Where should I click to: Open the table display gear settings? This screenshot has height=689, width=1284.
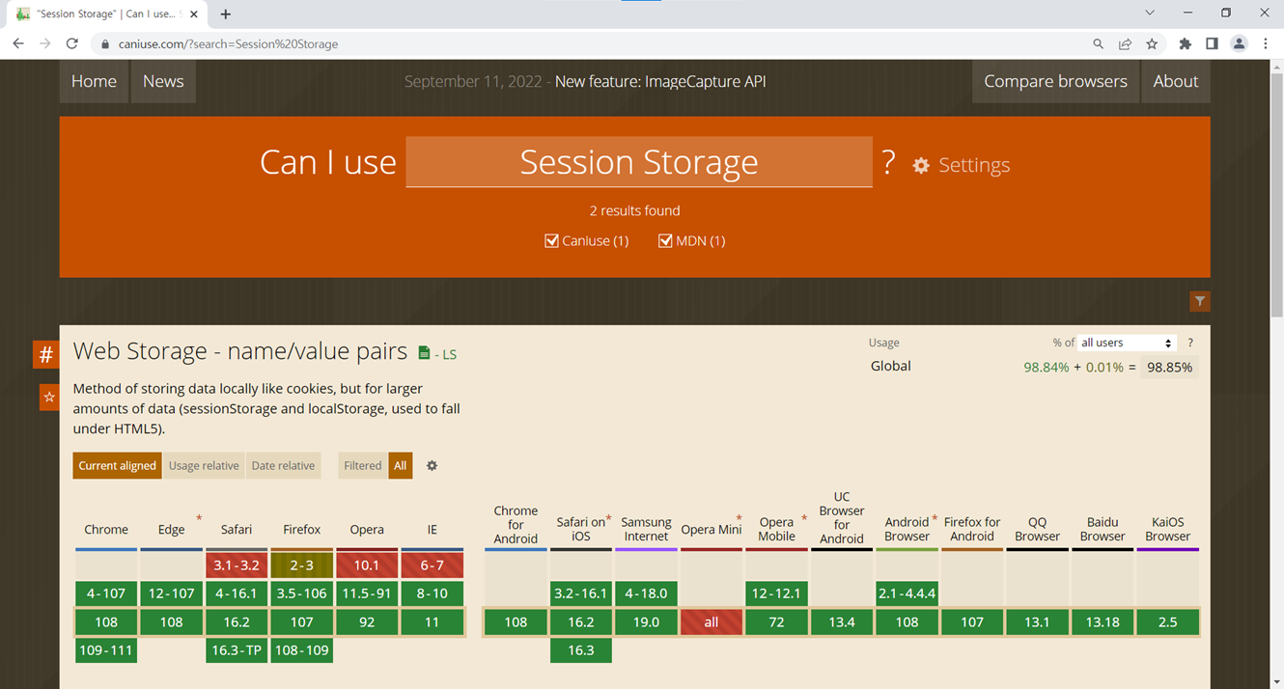pyautogui.click(x=432, y=465)
